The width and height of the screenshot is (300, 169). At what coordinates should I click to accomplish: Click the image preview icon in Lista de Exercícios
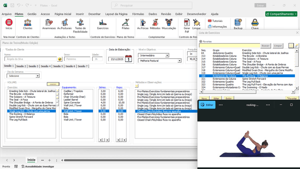(x=291, y=46)
